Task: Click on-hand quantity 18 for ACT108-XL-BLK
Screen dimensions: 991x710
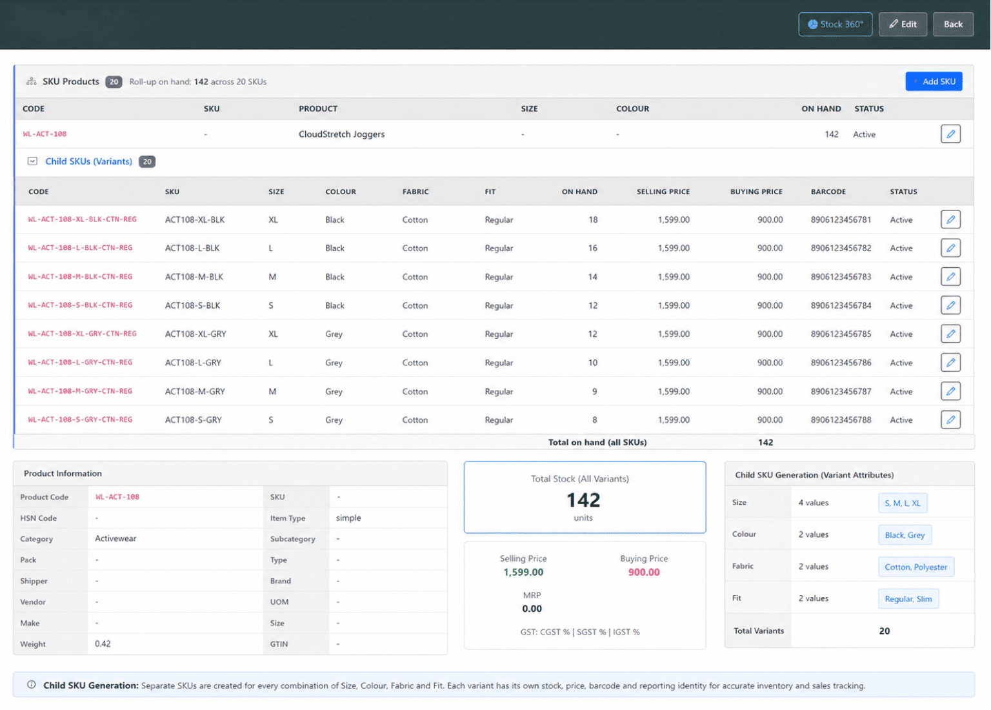Action: pos(593,219)
